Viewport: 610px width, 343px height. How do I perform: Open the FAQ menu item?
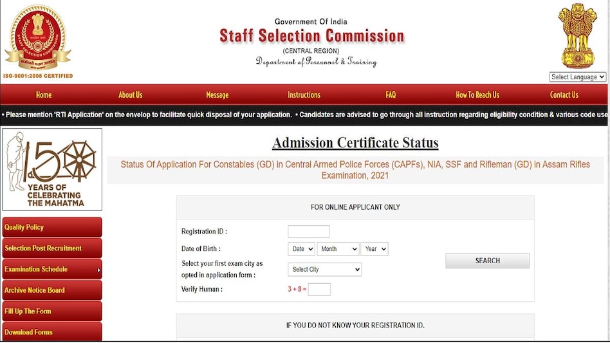click(x=391, y=95)
